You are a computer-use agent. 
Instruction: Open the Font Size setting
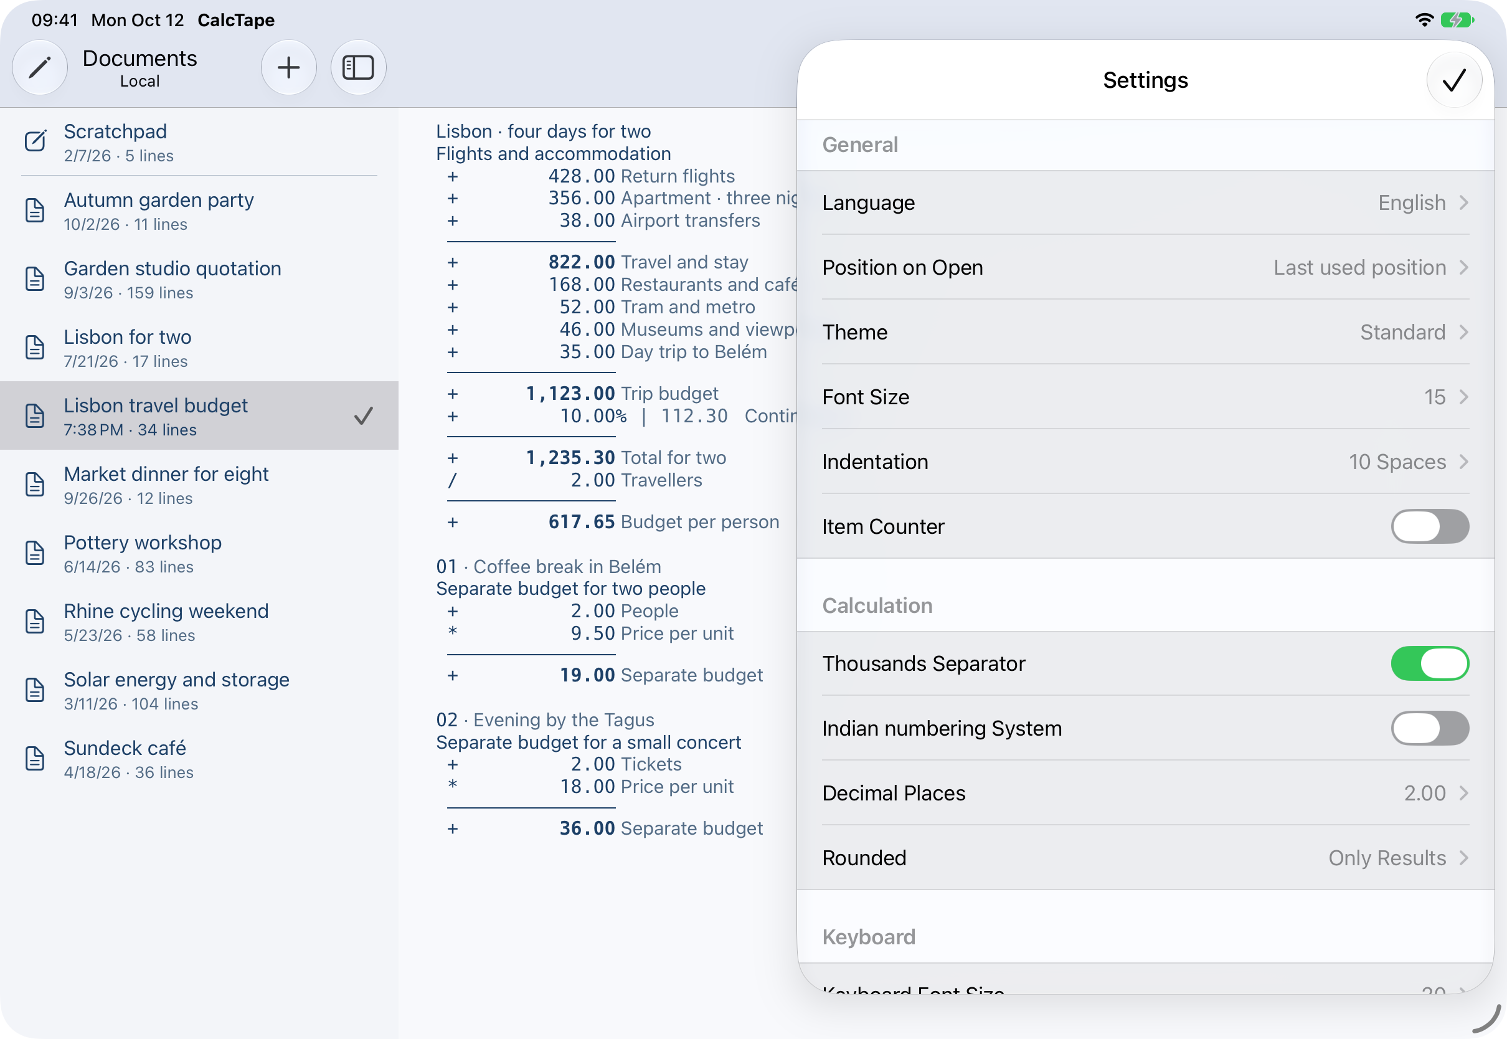[x=1145, y=397]
